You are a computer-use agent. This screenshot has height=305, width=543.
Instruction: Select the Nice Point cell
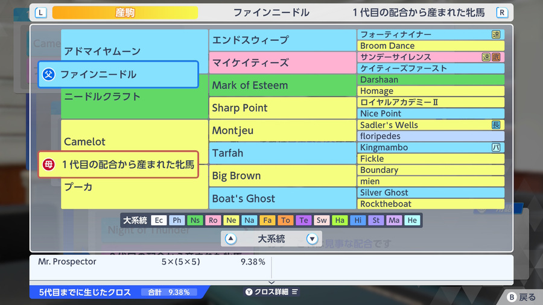point(431,113)
